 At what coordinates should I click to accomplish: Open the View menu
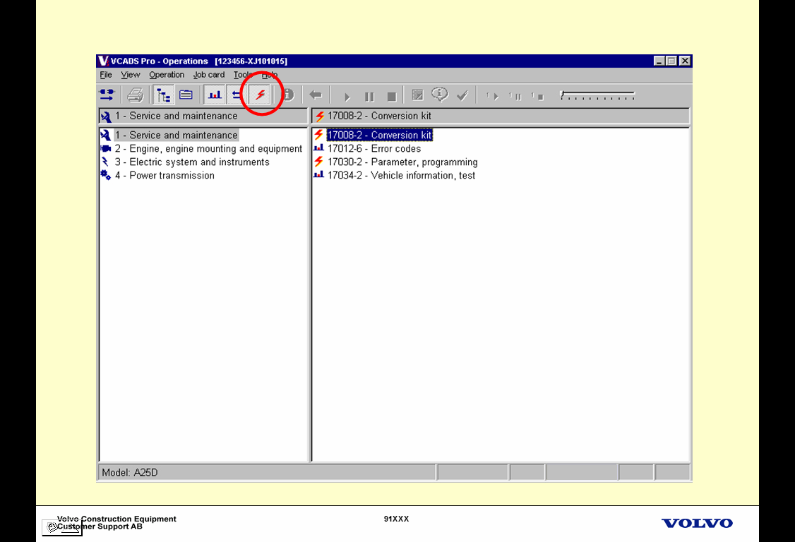coord(131,75)
